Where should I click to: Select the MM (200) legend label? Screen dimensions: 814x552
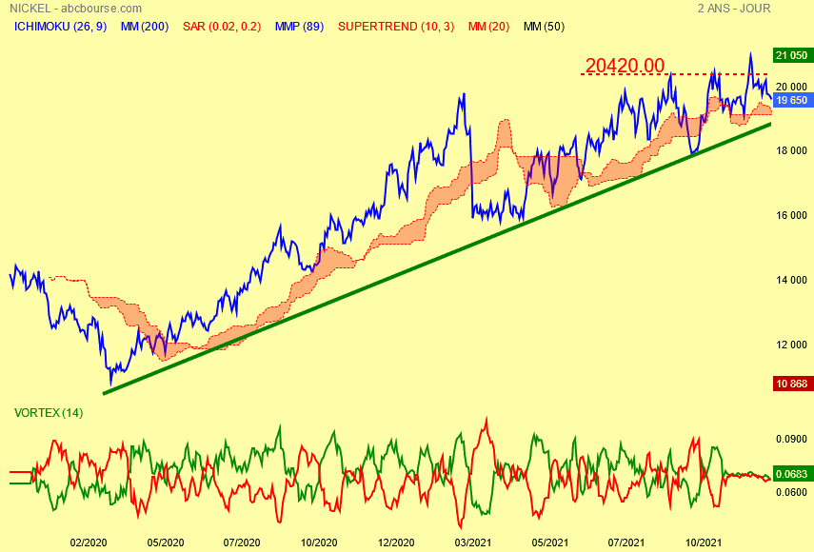pos(145,27)
